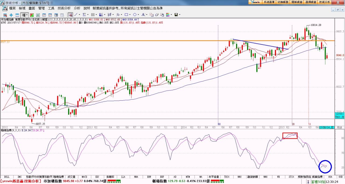The width and height of the screenshot is (345, 184).
Task: Select the rectangle shape drawing tool
Action: 126,15
